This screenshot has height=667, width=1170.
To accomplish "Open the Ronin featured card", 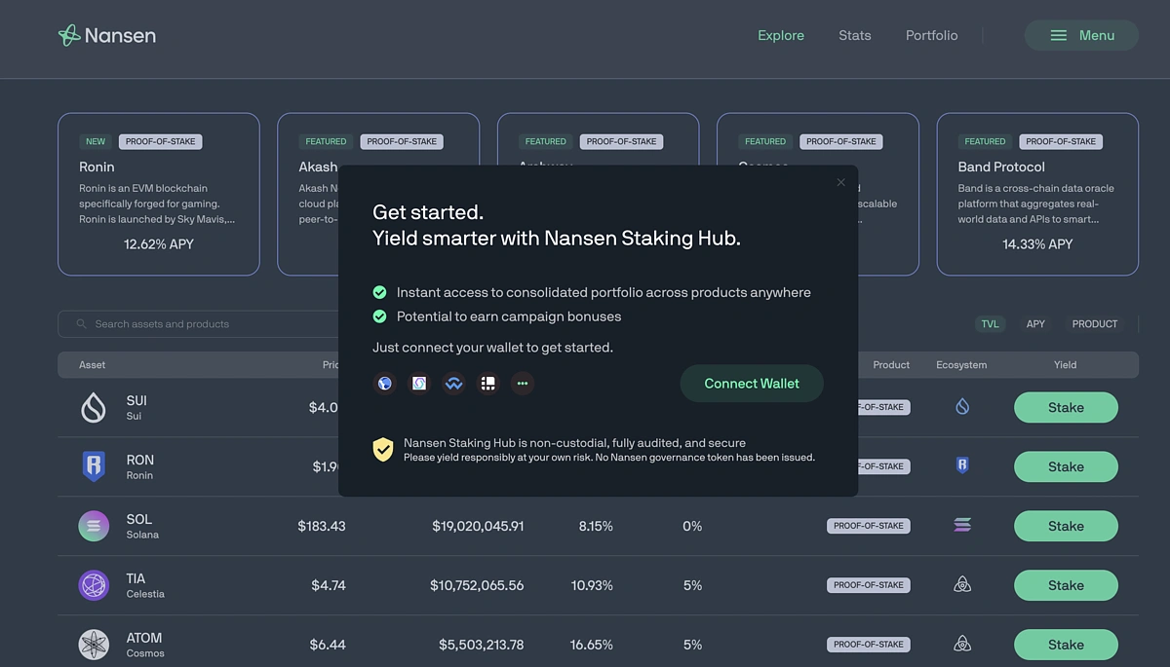I will [x=159, y=195].
